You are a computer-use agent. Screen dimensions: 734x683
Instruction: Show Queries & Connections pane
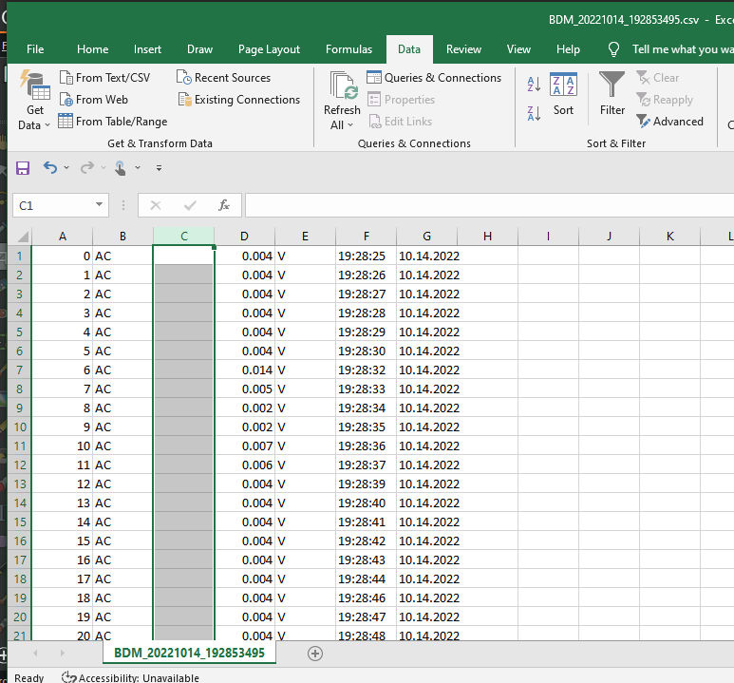[x=434, y=78]
